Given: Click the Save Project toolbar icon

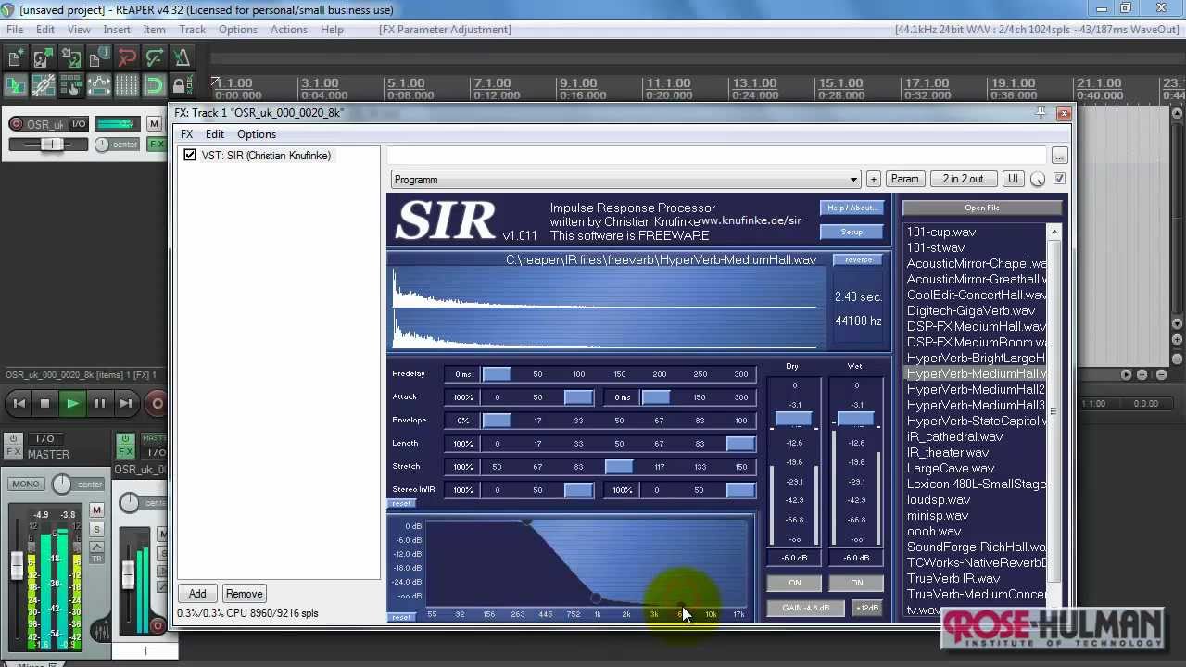Looking at the screenshot, I should click(70, 58).
